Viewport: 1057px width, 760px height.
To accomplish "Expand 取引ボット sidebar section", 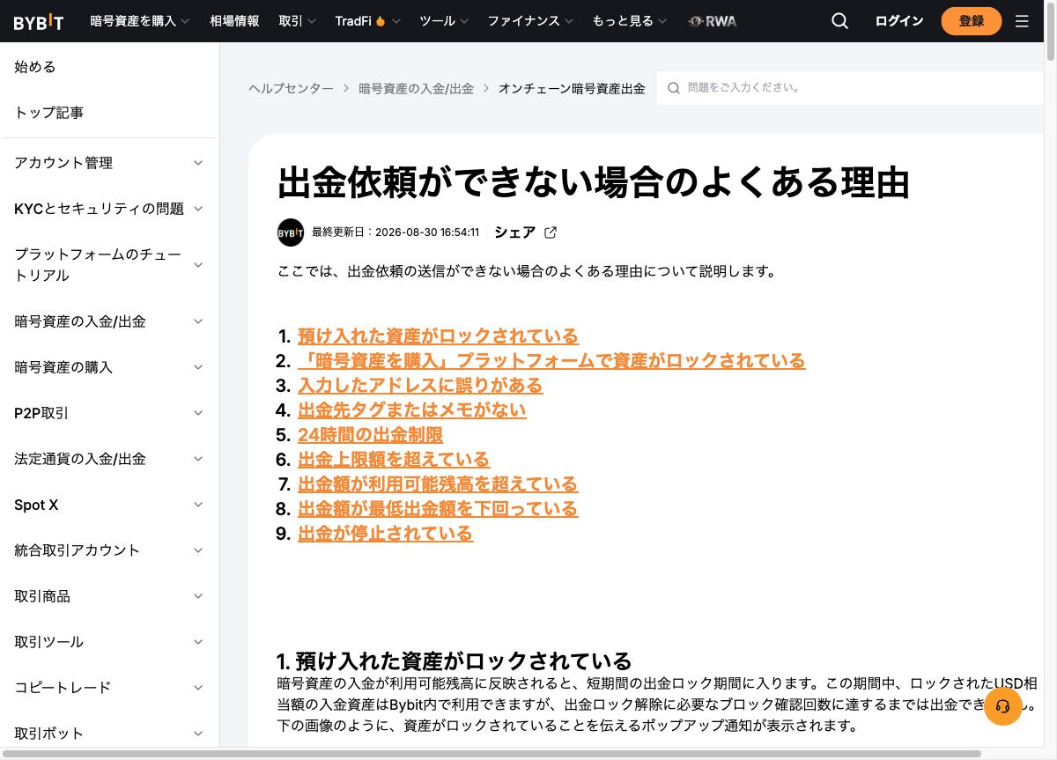I will tap(109, 734).
